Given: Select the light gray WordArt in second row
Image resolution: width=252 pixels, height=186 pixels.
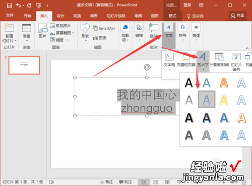Looking at the screenshot, I should point(189,100).
